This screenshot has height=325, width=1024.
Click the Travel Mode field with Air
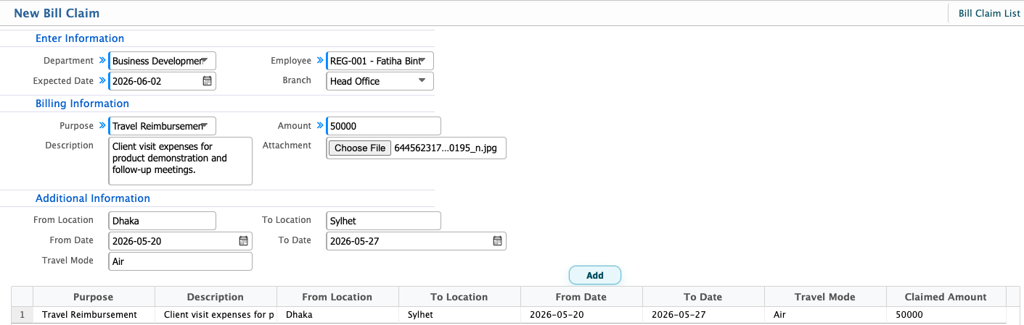181,261
